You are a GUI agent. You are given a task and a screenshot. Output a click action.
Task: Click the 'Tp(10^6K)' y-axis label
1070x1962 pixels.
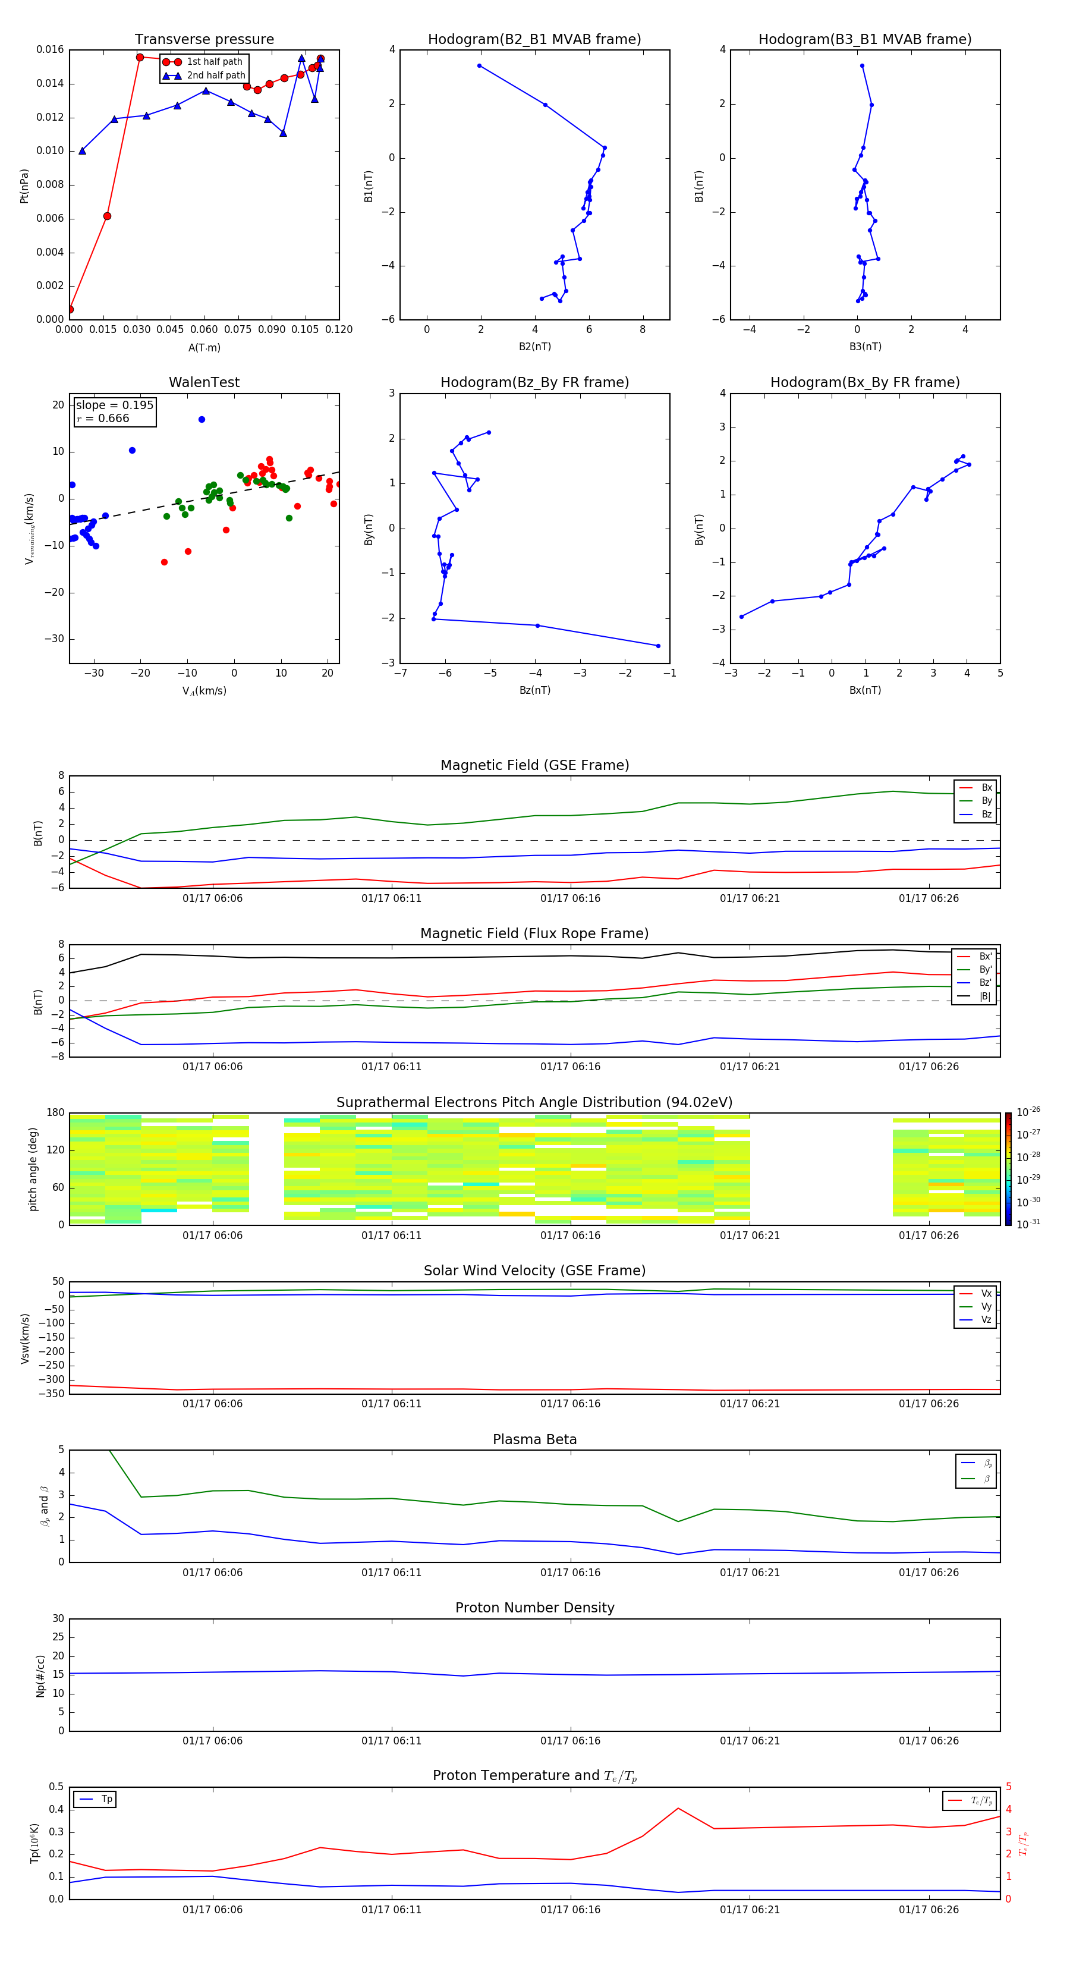point(34,1843)
